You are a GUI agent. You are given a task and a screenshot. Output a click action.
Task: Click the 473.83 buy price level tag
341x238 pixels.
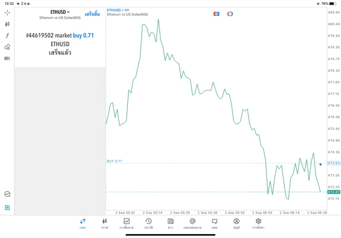tap(334, 163)
